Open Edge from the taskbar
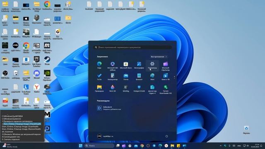 point(160,146)
